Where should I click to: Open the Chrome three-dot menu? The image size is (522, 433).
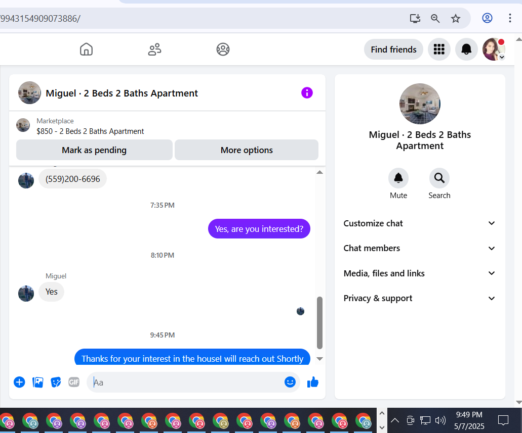[510, 18]
